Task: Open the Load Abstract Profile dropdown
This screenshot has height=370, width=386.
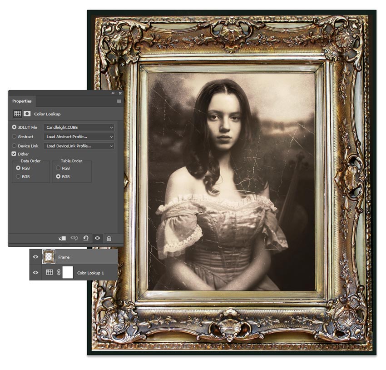Action: [79, 137]
